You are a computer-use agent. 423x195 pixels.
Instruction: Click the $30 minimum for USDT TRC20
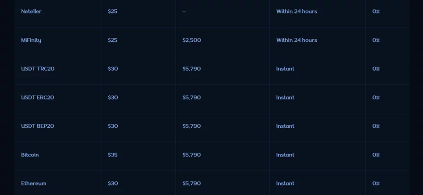(x=112, y=69)
